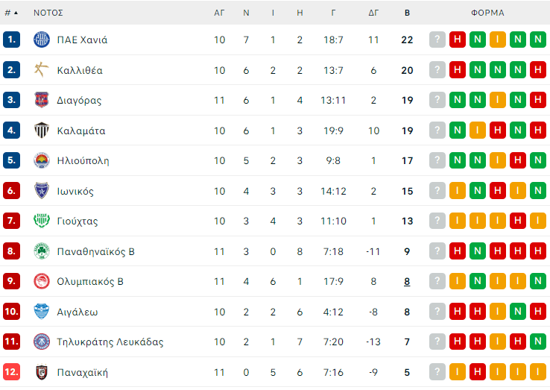The image size is (550, 390).
Task: Click the ΠΑΕ Χανιά team crest
Action: [x=42, y=40]
